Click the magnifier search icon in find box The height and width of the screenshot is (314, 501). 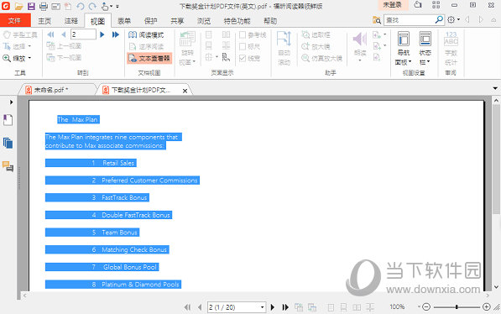pyautogui.click(x=439, y=20)
